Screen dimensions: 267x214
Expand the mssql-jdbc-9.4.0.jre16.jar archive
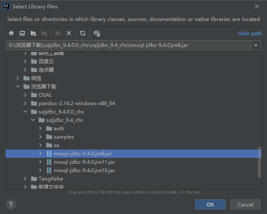click(x=40, y=170)
